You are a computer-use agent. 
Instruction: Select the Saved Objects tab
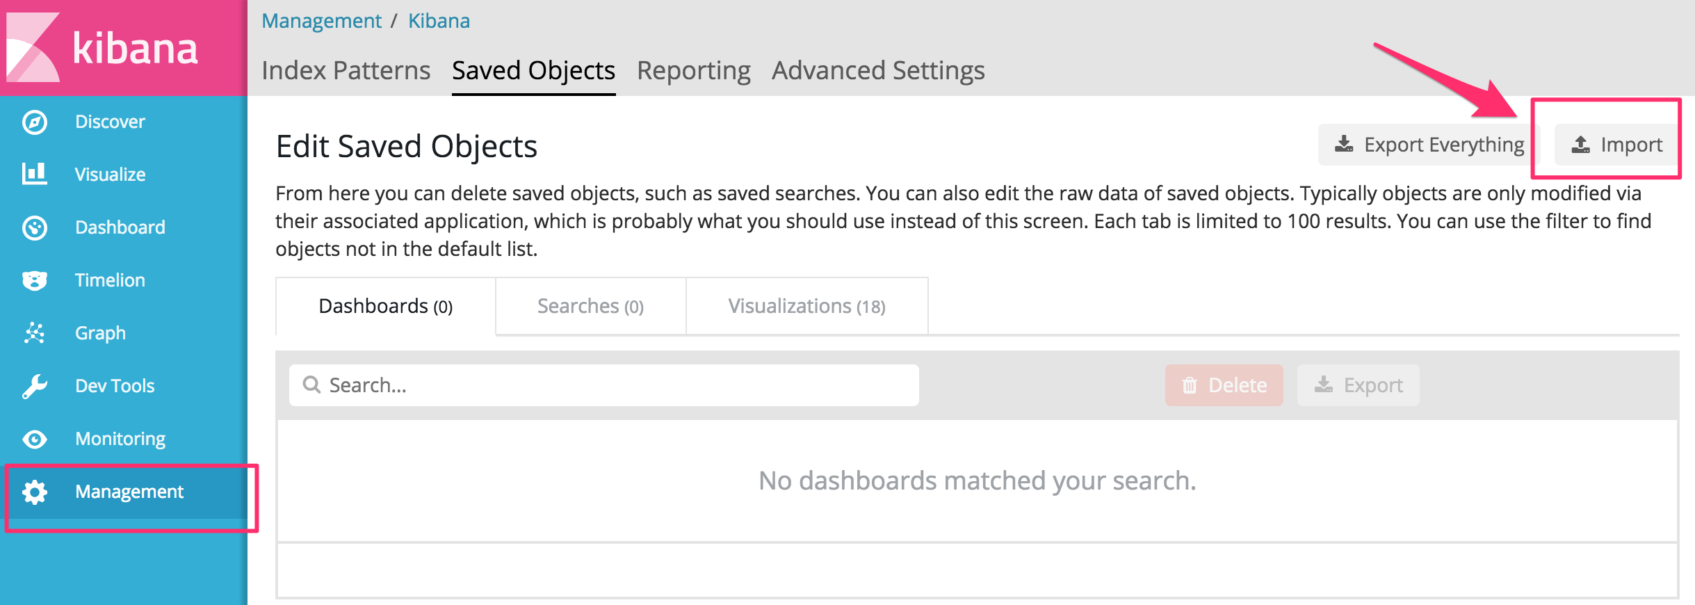[533, 71]
